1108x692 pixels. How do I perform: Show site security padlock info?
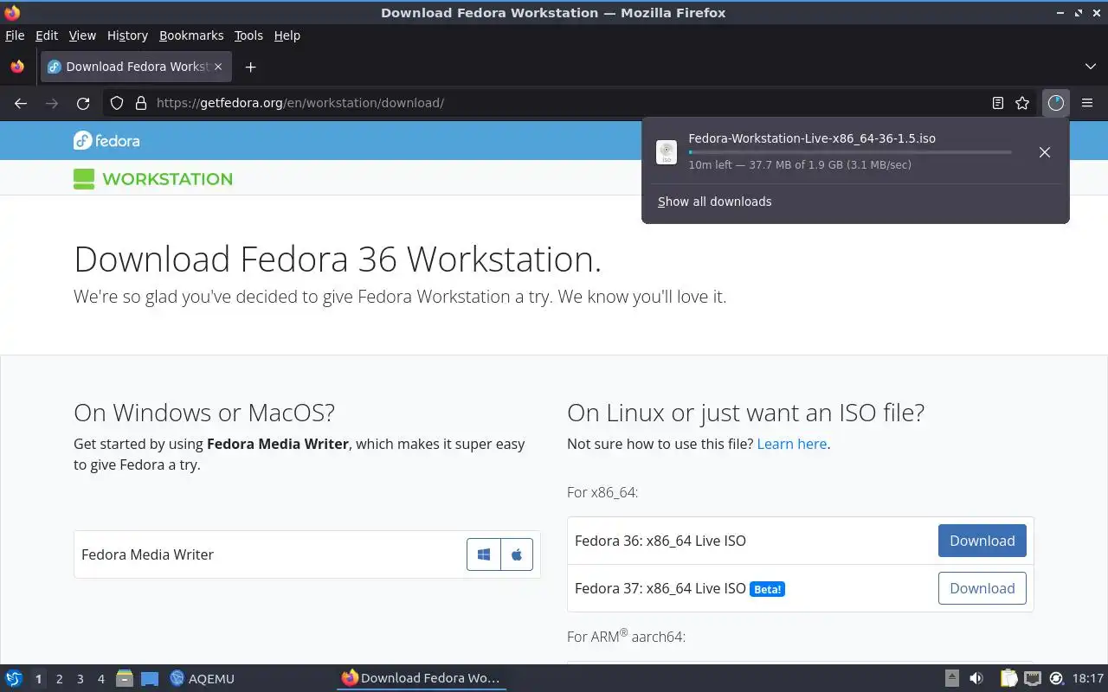[141, 103]
